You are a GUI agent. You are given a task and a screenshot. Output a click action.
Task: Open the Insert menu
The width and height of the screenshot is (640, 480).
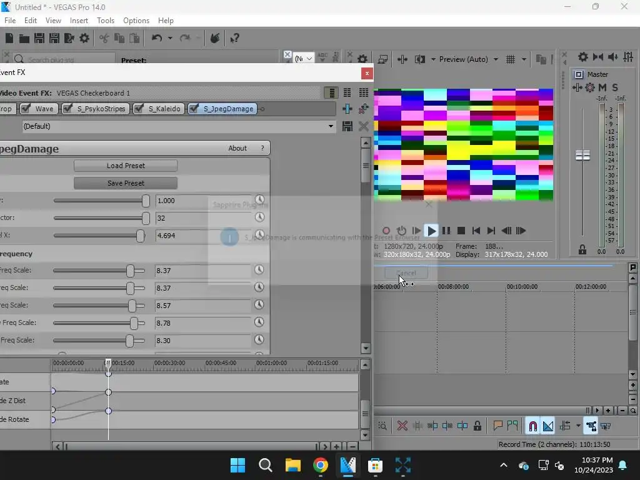pos(79,21)
